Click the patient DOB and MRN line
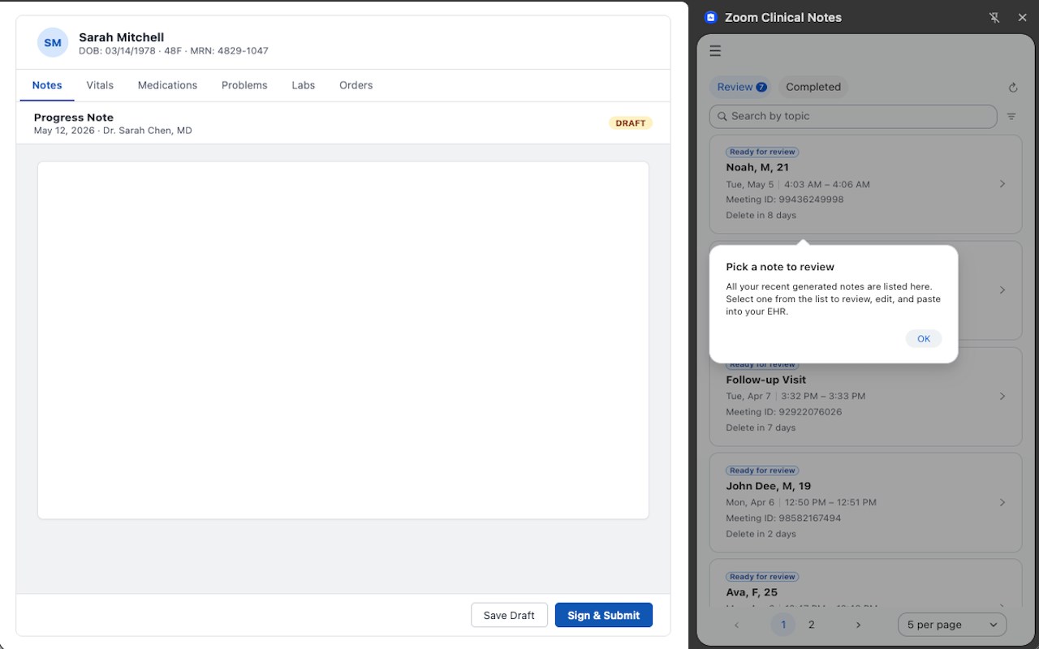 174,51
